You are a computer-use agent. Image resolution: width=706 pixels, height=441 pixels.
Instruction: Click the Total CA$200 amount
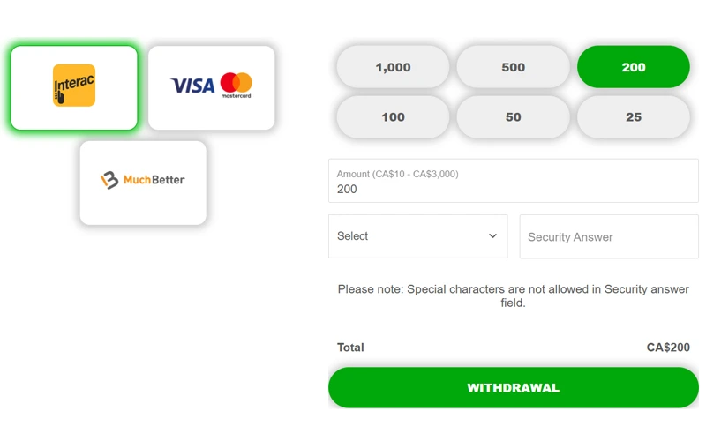[668, 348]
